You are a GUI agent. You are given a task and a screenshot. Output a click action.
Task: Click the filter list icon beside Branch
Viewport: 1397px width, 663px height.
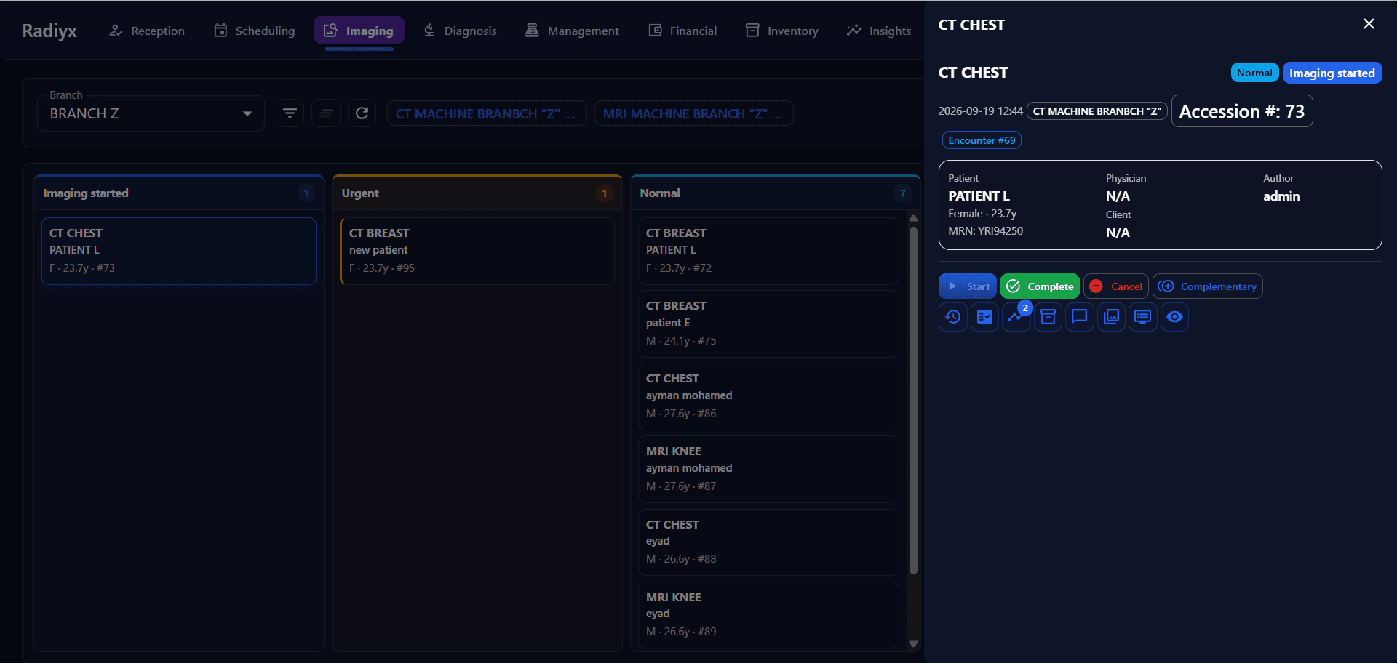[x=290, y=113]
